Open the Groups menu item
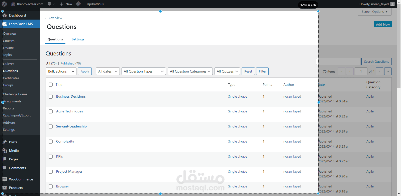 tap(8, 85)
